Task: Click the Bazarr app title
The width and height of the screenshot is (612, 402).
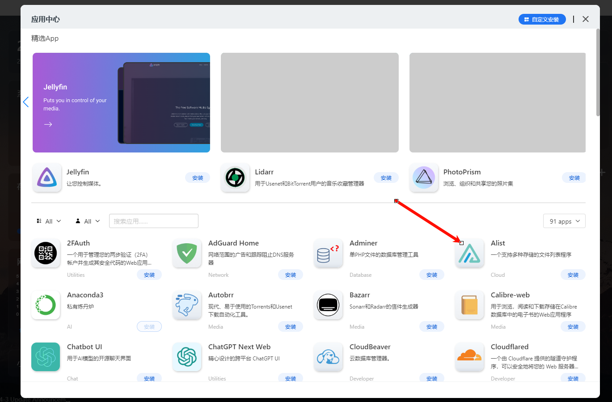Action: point(360,295)
